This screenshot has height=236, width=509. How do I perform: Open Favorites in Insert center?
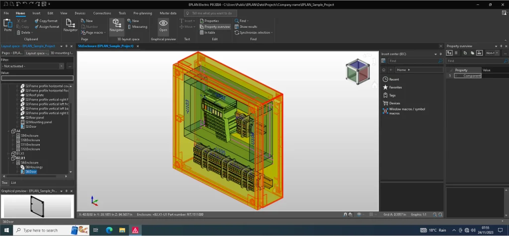click(396, 87)
